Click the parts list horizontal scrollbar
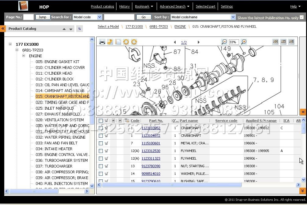This screenshot has width=307, height=205. [x=172, y=185]
